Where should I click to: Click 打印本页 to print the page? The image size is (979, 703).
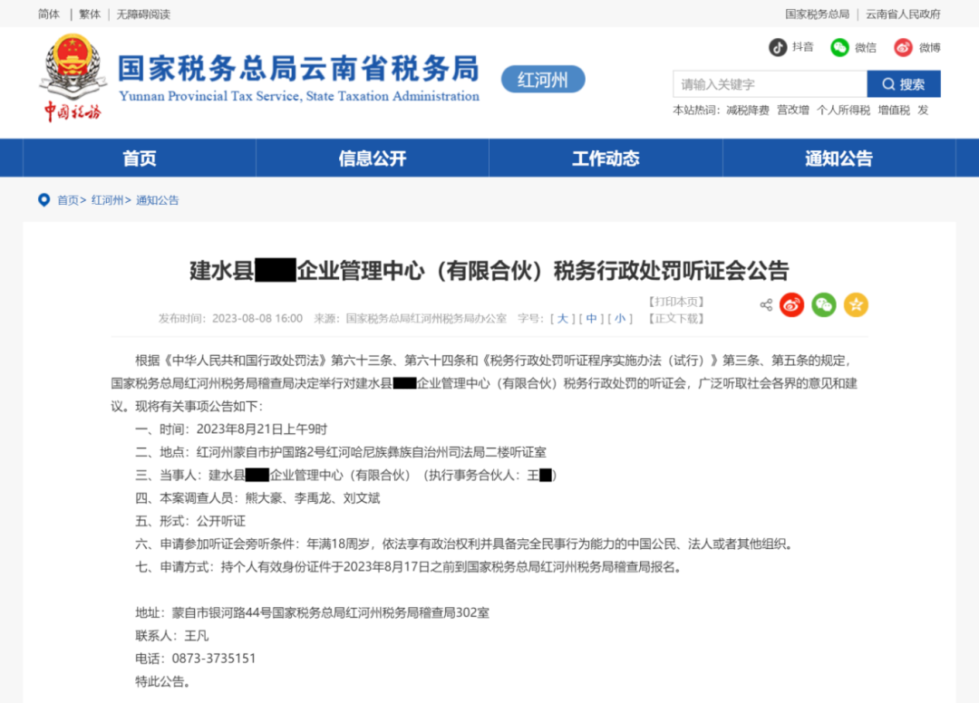coord(676,302)
